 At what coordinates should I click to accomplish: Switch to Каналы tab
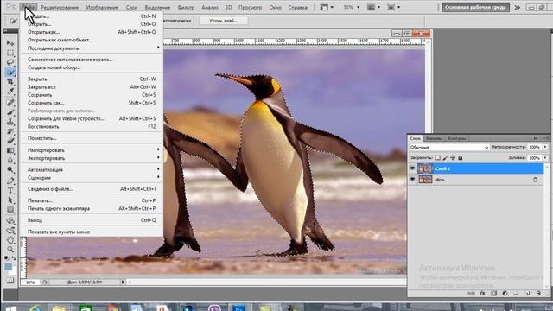(x=434, y=138)
